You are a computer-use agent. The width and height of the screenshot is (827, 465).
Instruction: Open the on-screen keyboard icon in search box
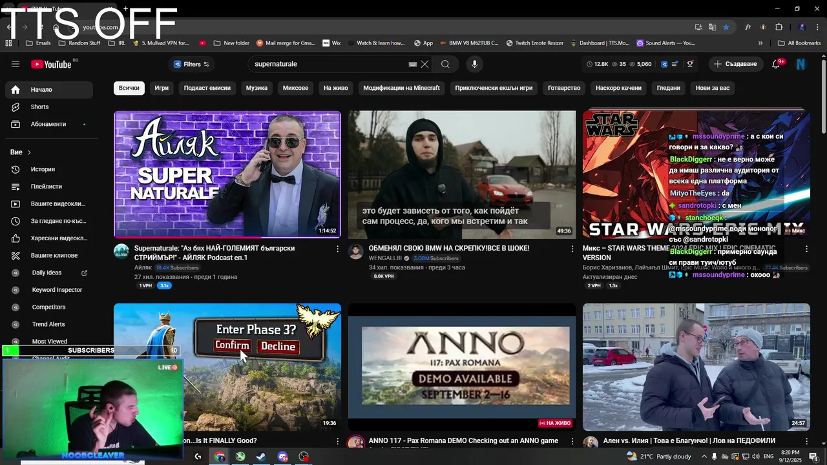(x=413, y=64)
